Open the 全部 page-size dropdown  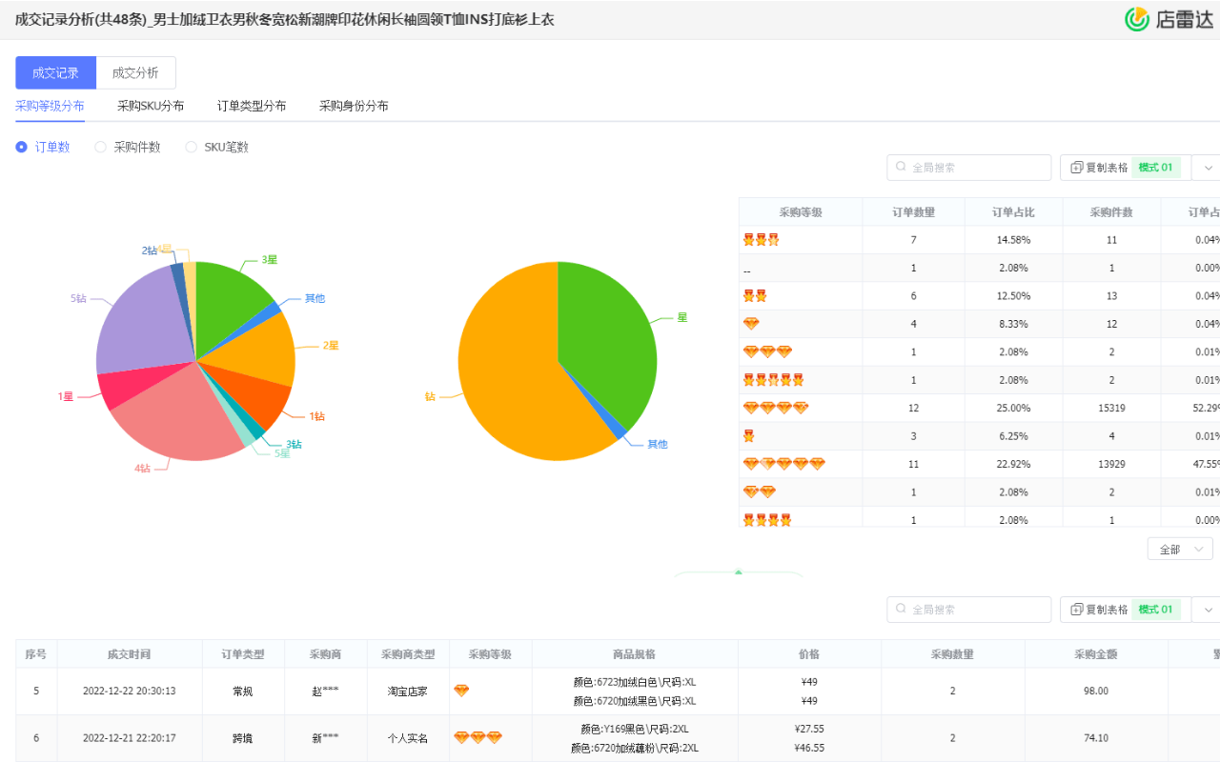(1180, 550)
